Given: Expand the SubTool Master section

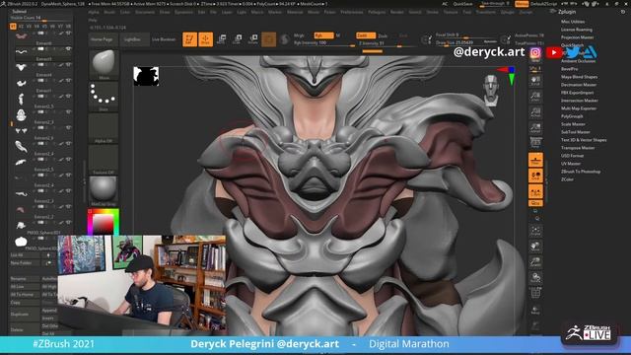Looking at the screenshot, I should (575, 132).
